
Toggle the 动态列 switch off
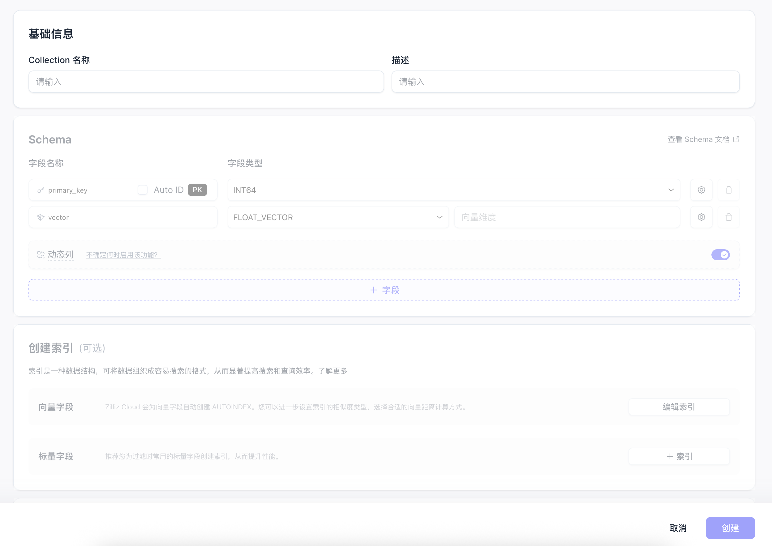pos(720,255)
